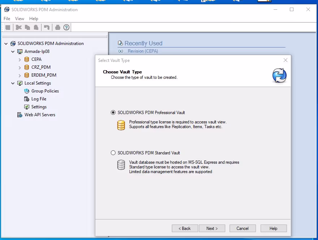The image size is (318, 240).
Task: Click the Settings checkmark icon in tree
Action: (x=27, y=107)
